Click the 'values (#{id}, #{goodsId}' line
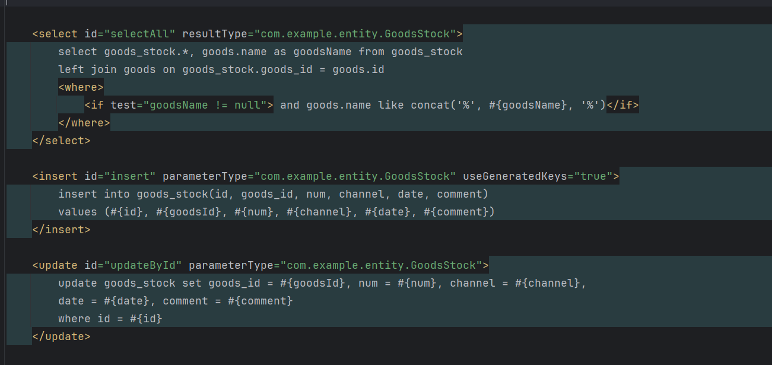 point(277,212)
